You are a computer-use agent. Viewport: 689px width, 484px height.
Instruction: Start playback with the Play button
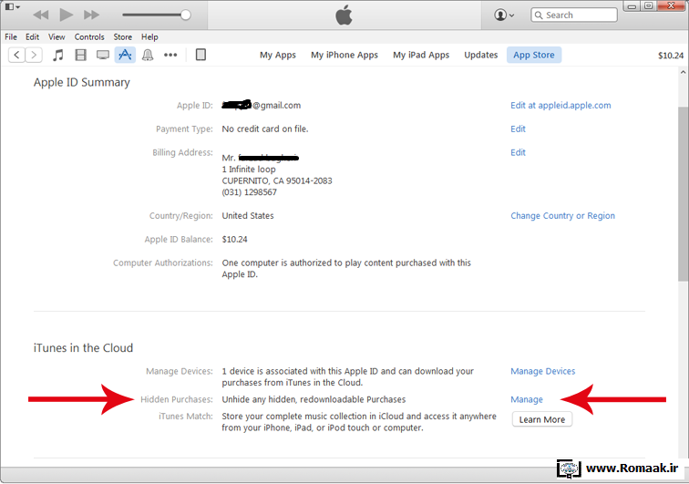pyautogui.click(x=67, y=15)
